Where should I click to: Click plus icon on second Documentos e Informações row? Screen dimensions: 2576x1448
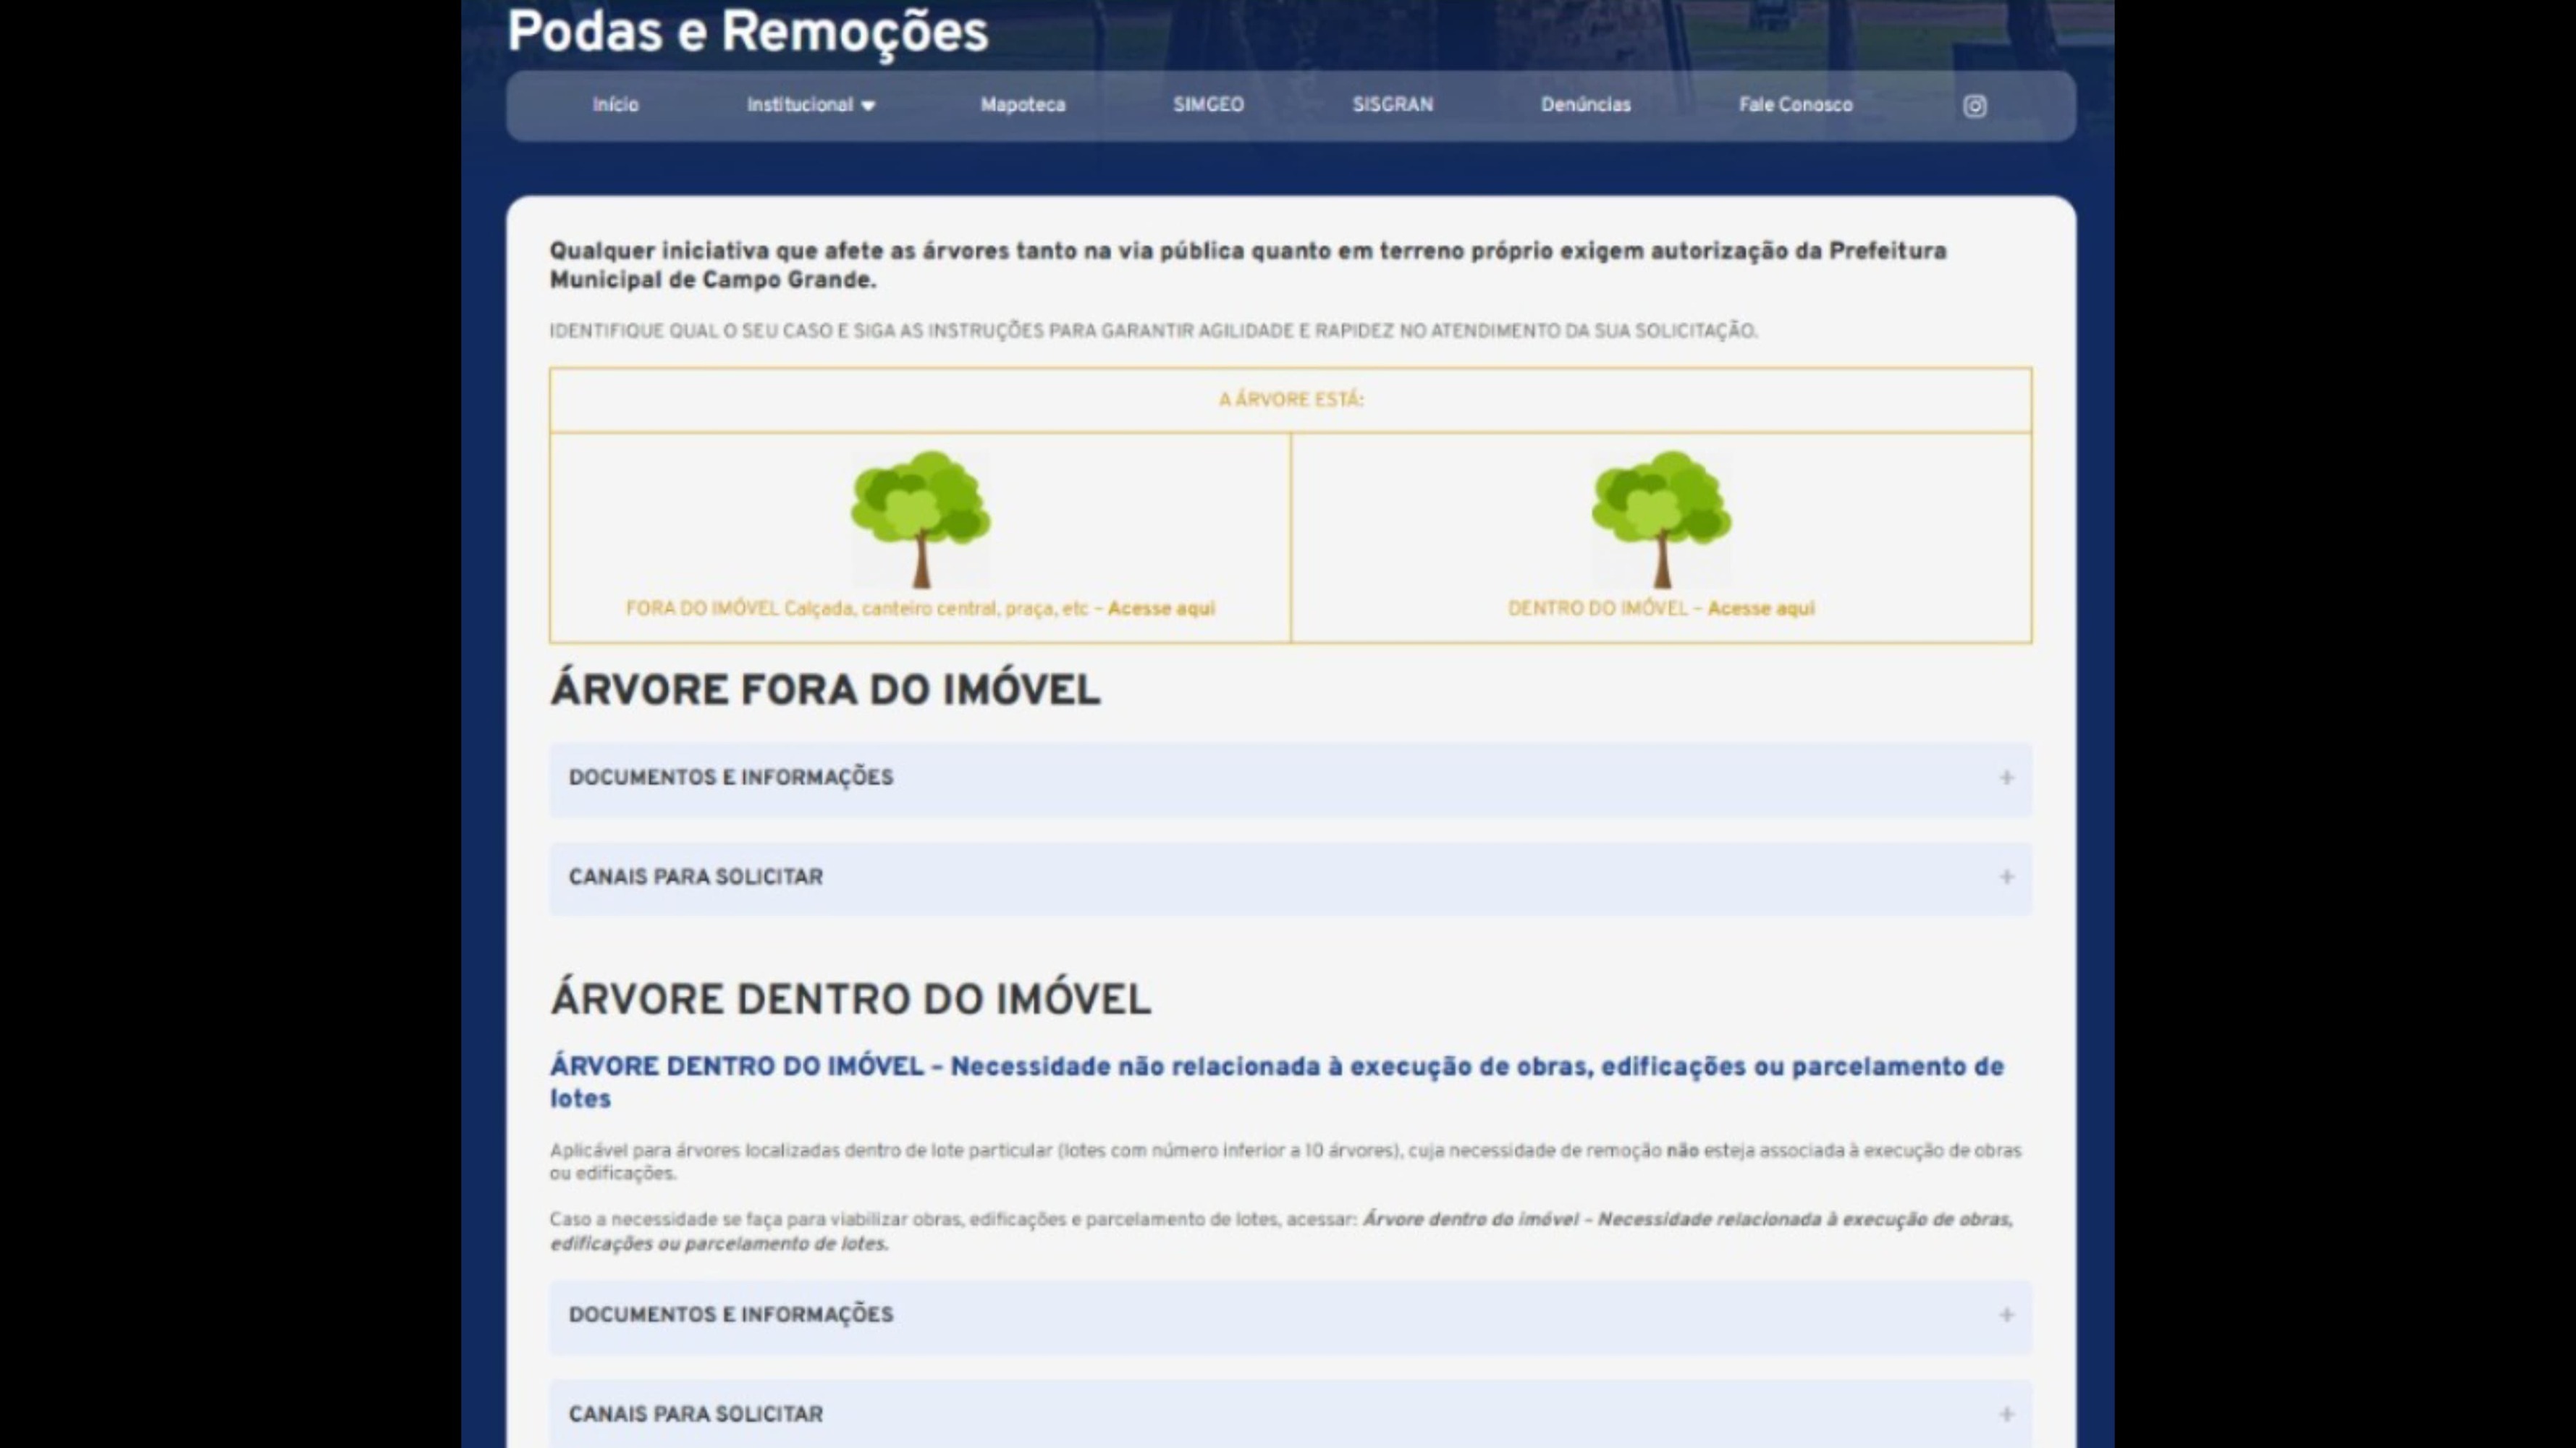coord(2006,1315)
